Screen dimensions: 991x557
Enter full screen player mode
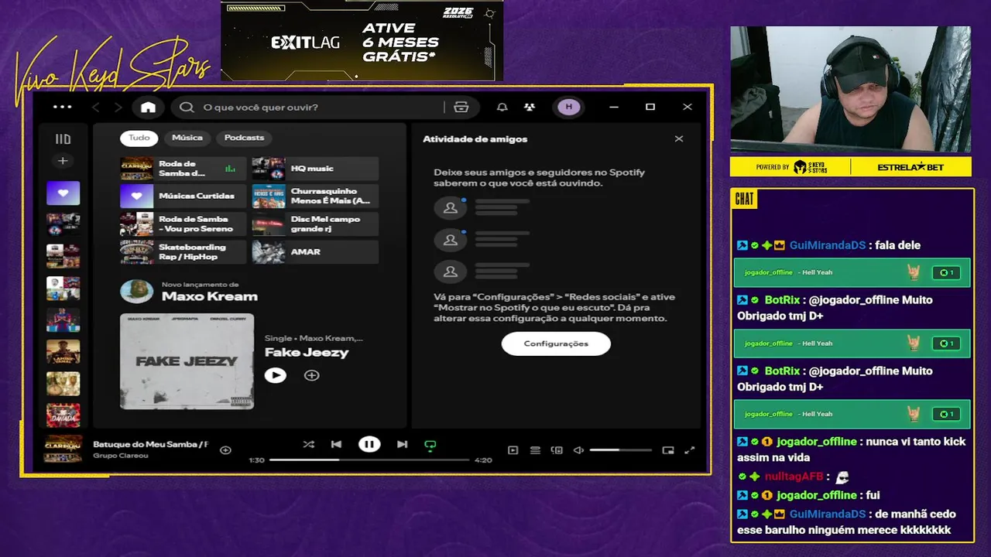tap(690, 450)
